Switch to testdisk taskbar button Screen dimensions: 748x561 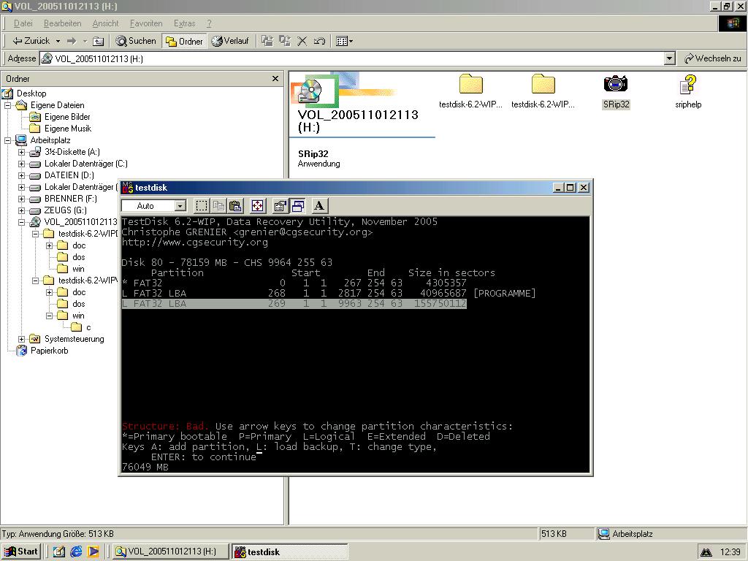[x=289, y=552]
